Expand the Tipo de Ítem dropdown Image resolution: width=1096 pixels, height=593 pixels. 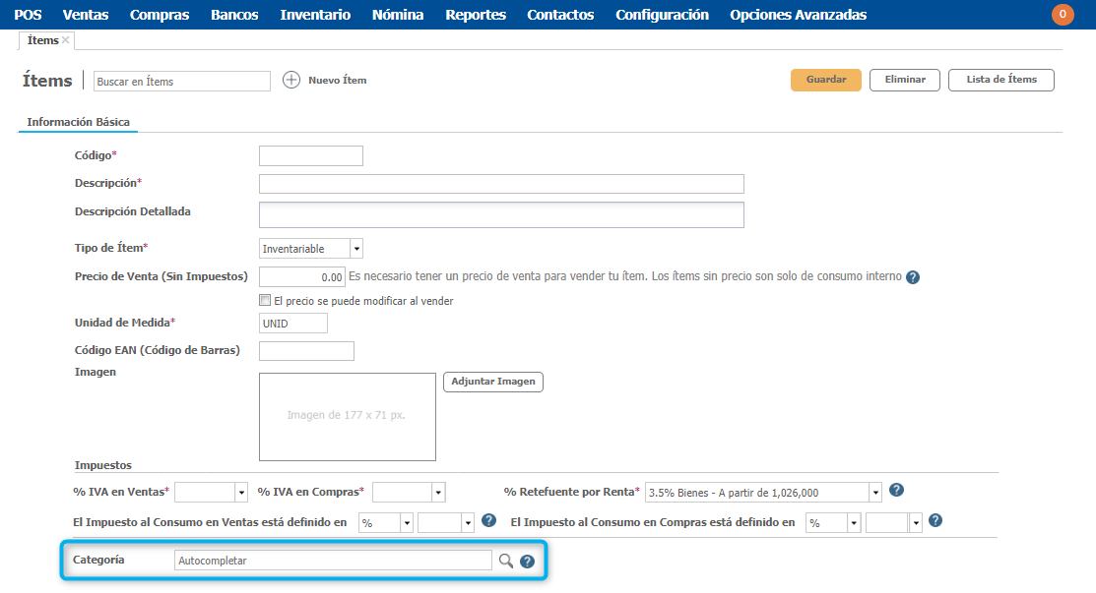point(356,249)
